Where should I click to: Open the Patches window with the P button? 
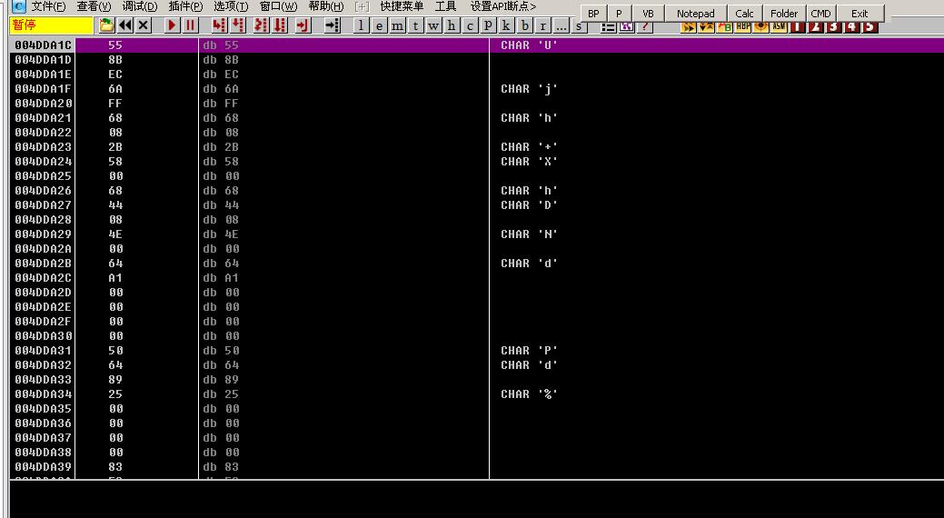point(488,25)
